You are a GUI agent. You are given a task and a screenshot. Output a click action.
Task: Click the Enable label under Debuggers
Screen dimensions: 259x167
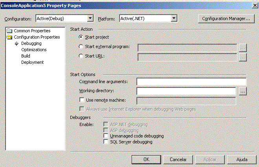[x=86, y=124]
